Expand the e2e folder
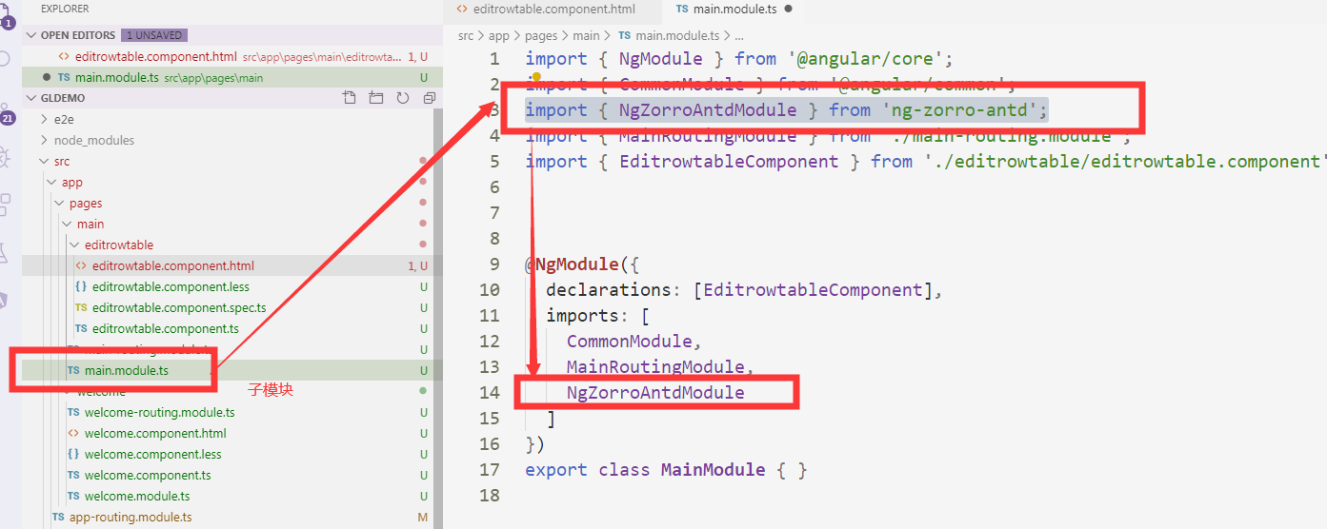Viewport: 1327px width, 529px height. click(44, 119)
